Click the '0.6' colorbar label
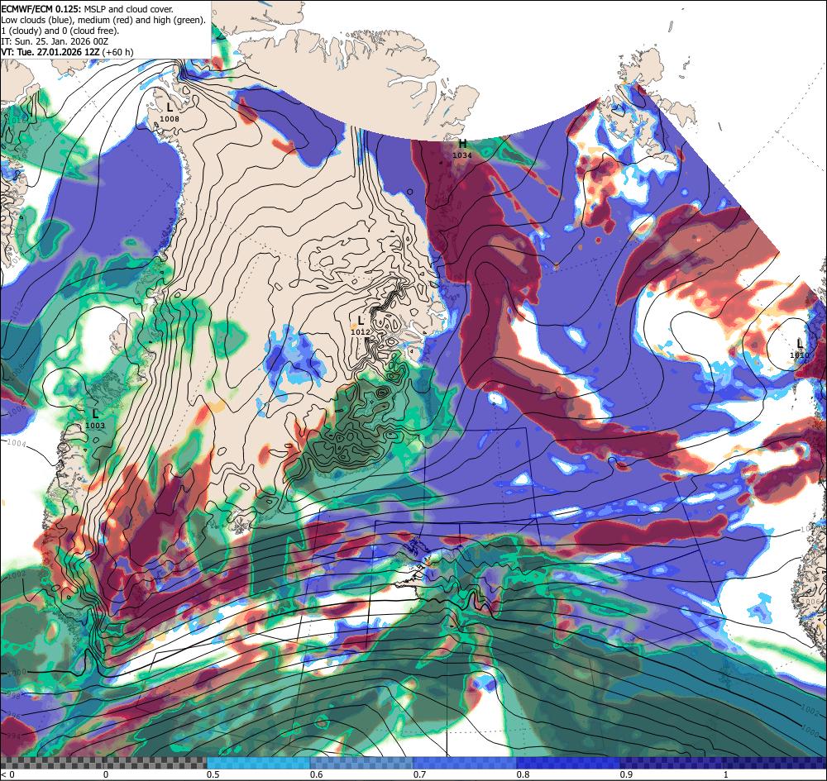The height and width of the screenshot is (781, 827). (x=317, y=774)
